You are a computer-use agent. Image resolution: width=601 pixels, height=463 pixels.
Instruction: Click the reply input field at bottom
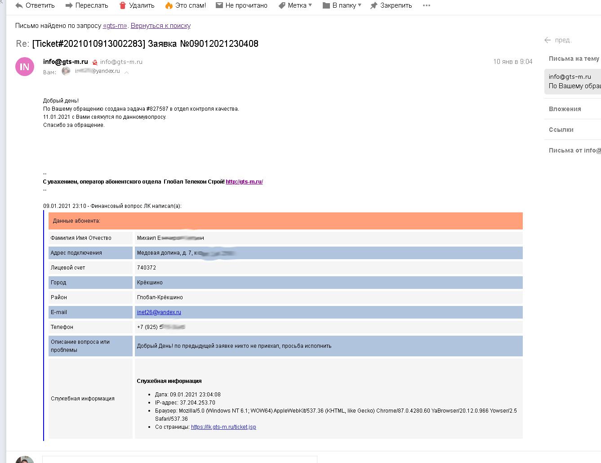point(180,459)
